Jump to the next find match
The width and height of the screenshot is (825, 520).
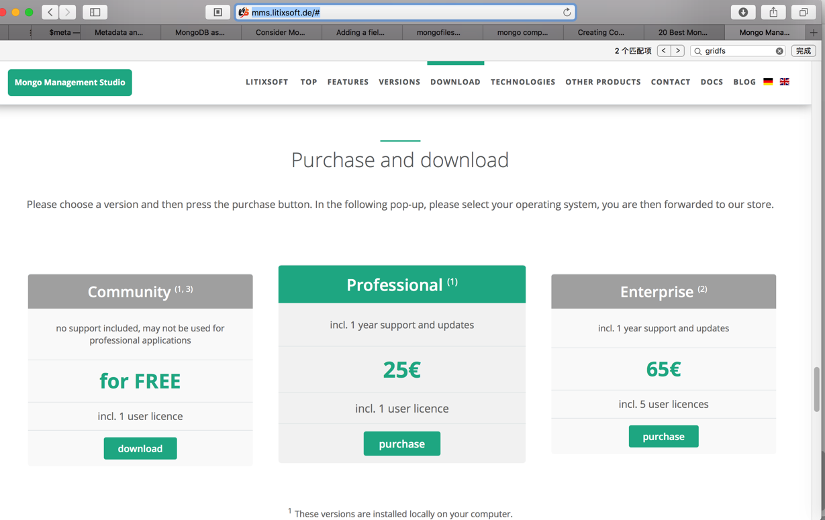click(678, 51)
